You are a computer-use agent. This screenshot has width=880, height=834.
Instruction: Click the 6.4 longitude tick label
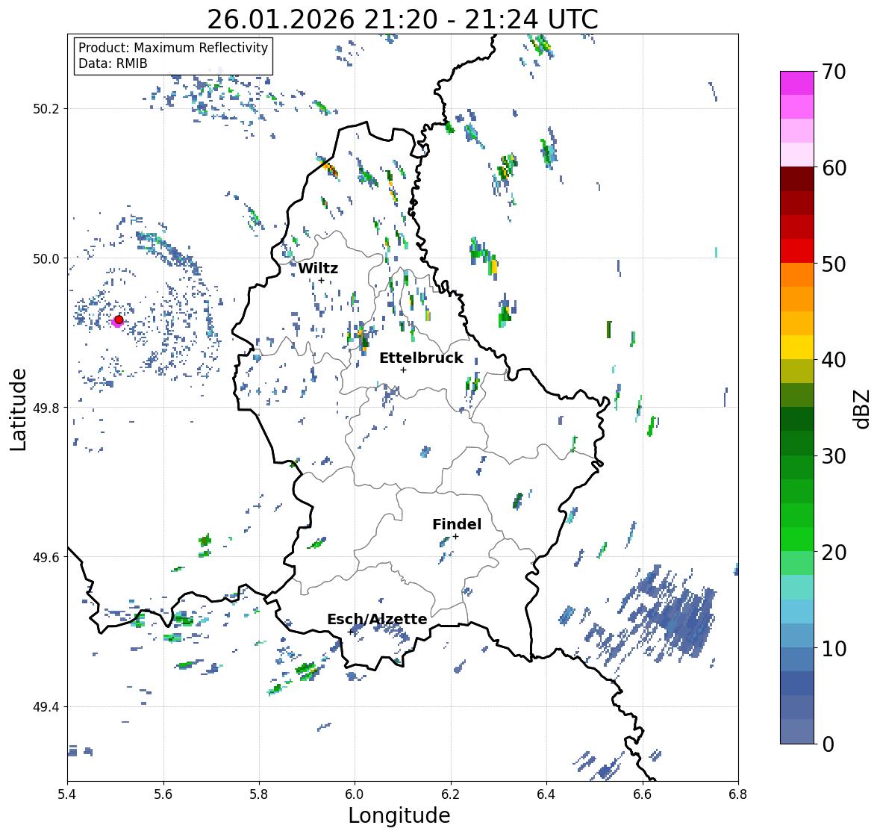pyautogui.click(x=546, y=794)
